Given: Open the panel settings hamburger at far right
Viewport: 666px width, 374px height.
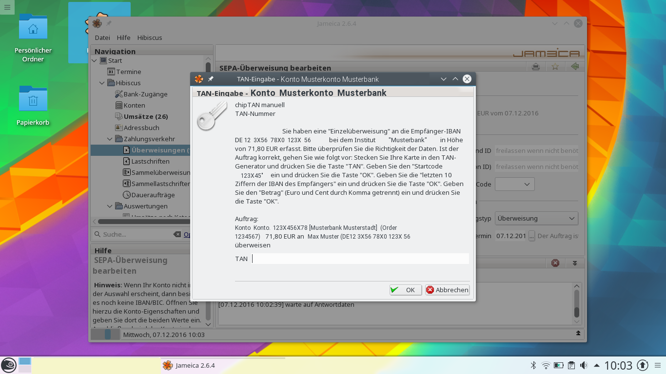Looking at the screenshot, I should (x=659, y=365).
